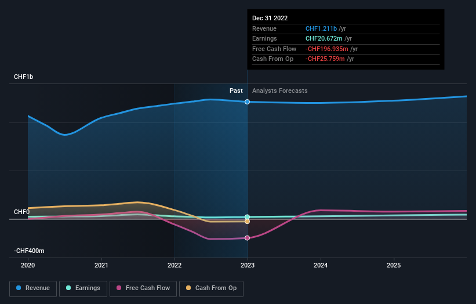Click the Past label
Image resolution: width=476 pixels, height=304 pixels.
coord(236,91)
